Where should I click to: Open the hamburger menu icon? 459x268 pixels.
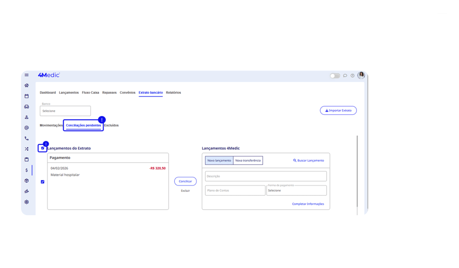[26, 75]
